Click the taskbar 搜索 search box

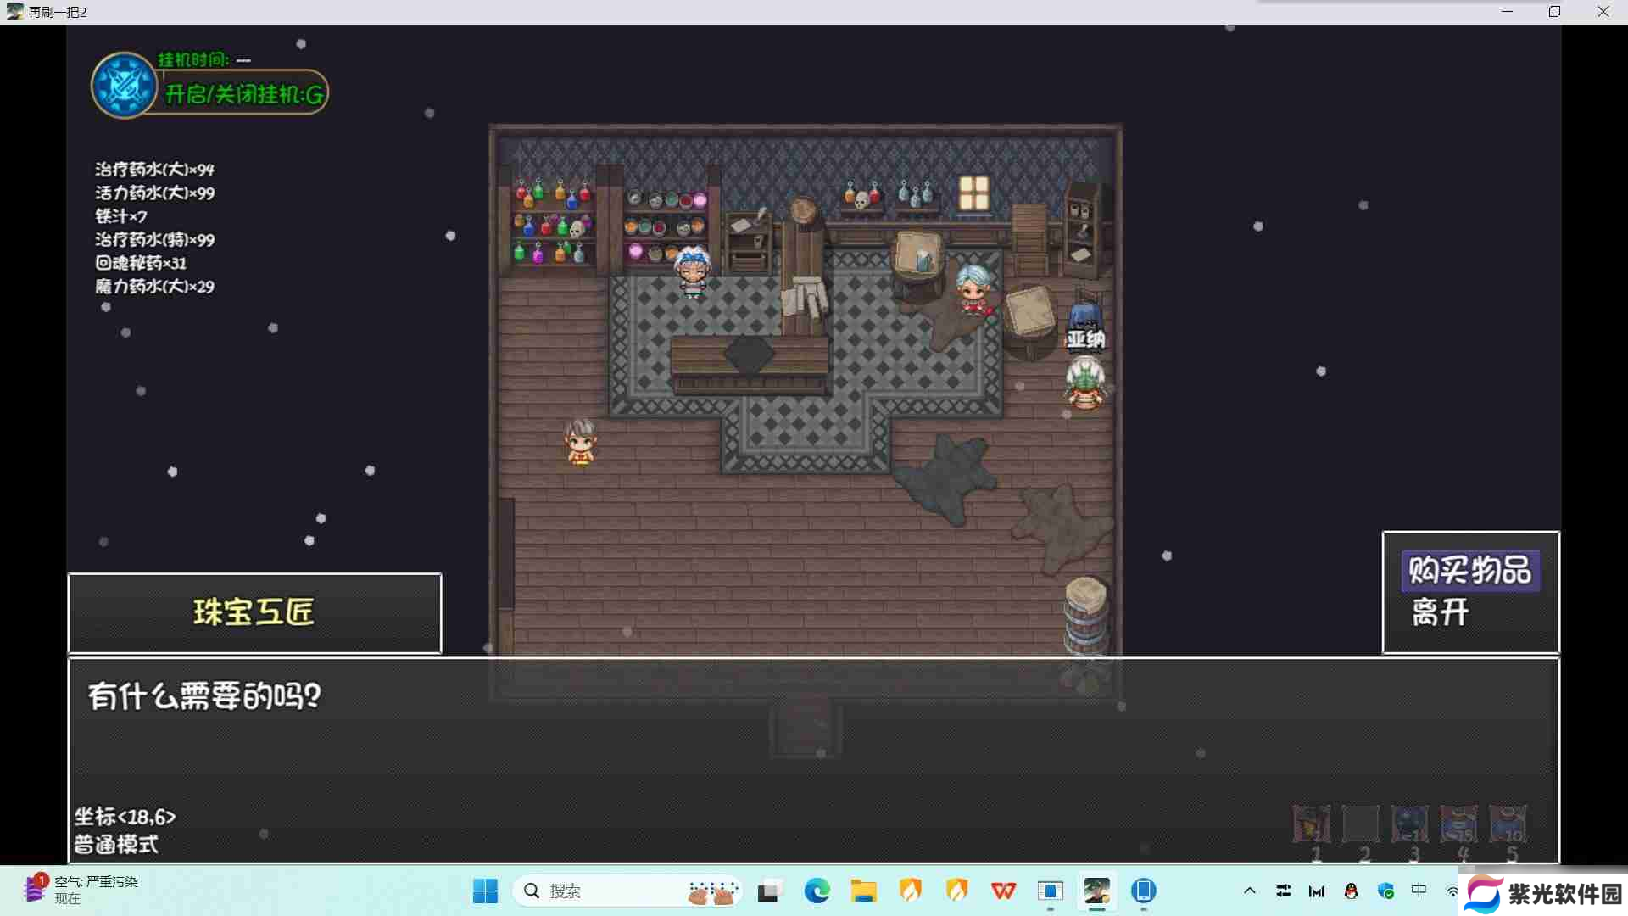(x=627, y=891)
